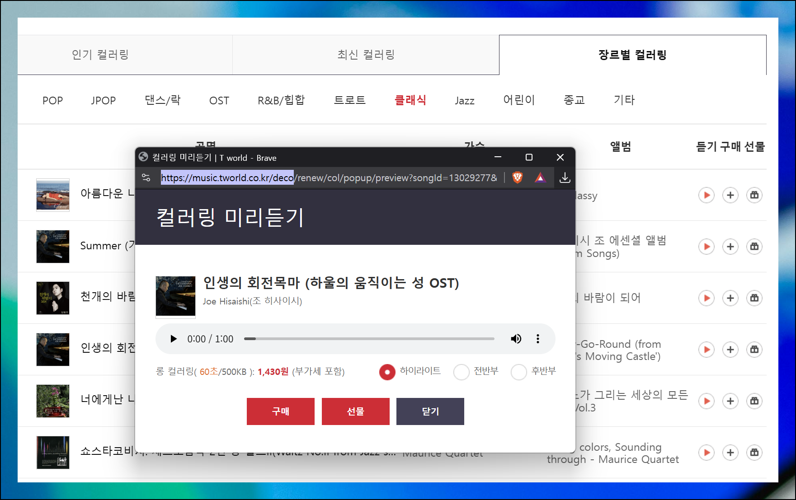This screenshot has height=500, width=796.
Task: Click the 인생의 회전 row album thumbnail
Action: point(53,350)
